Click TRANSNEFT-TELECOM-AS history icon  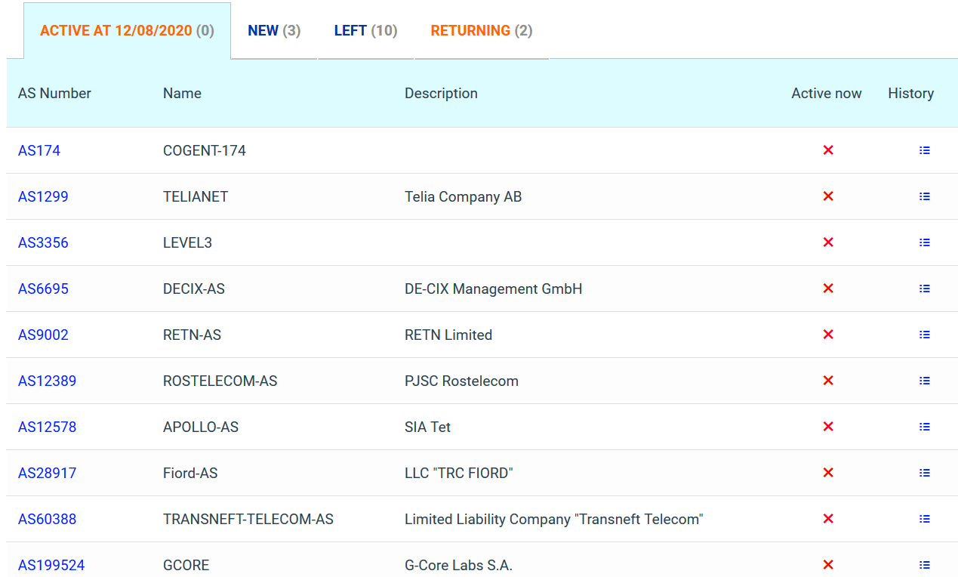click(924, 519)
